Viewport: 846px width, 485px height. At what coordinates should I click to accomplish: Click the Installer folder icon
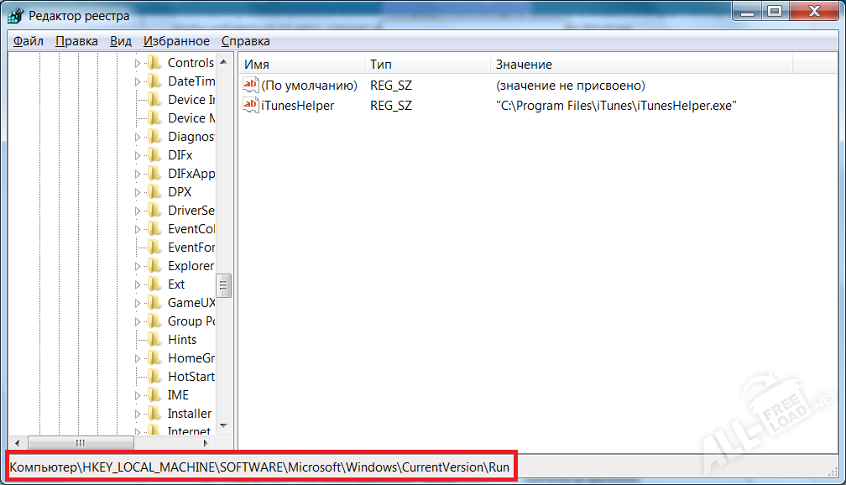pos(154,414)
